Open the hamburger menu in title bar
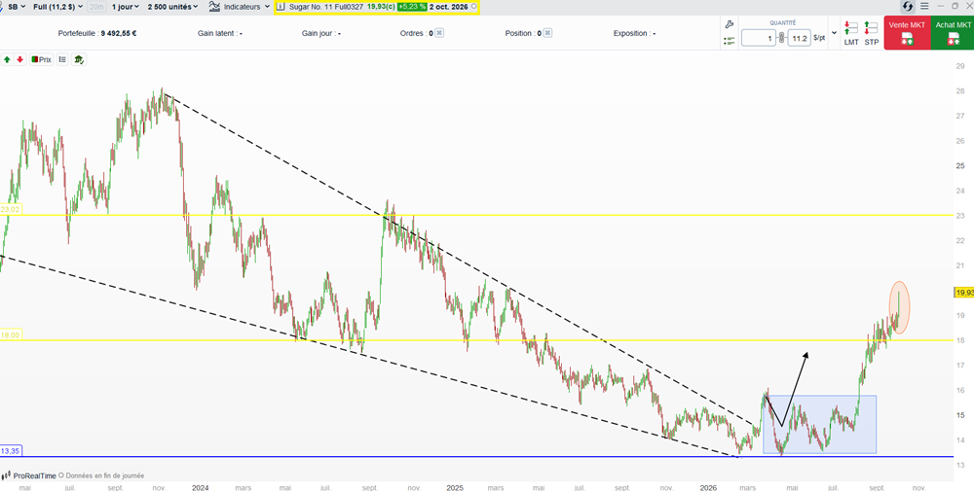The width and height of the screenshot is (974, 491). pos(924,6)
